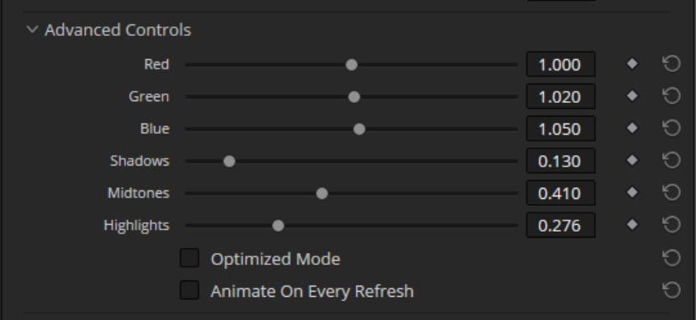Add keyframe for Red parameter
696x320 pixels.
[x=632, y=63]
